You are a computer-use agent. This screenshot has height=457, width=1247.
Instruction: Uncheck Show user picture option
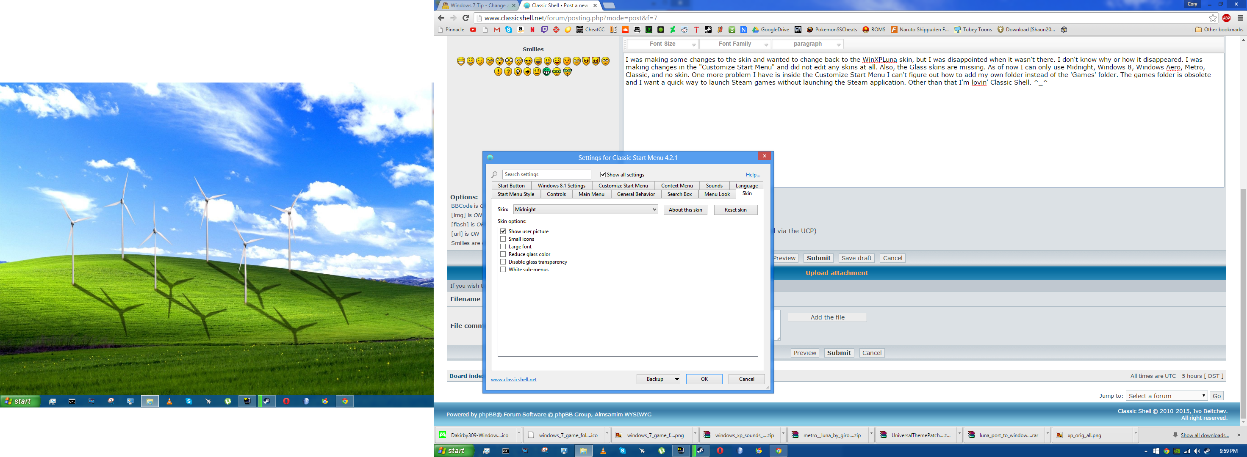click(x=503, y=231)
